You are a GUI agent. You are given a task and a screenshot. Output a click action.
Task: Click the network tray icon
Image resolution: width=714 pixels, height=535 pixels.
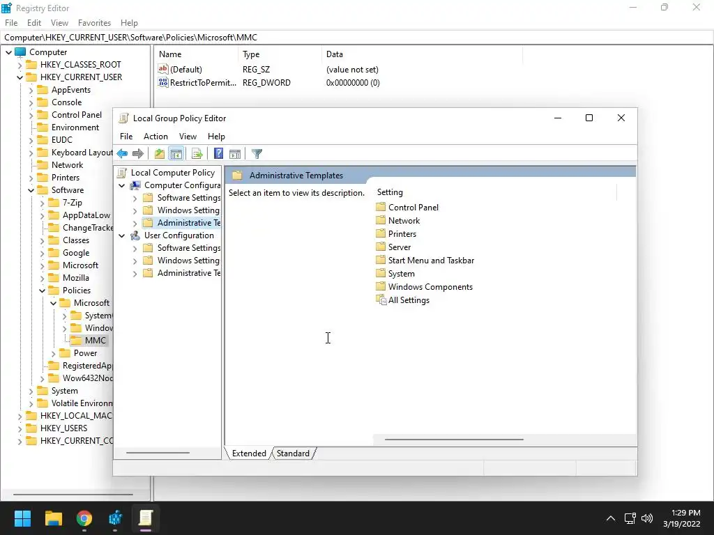click(630, 518)
